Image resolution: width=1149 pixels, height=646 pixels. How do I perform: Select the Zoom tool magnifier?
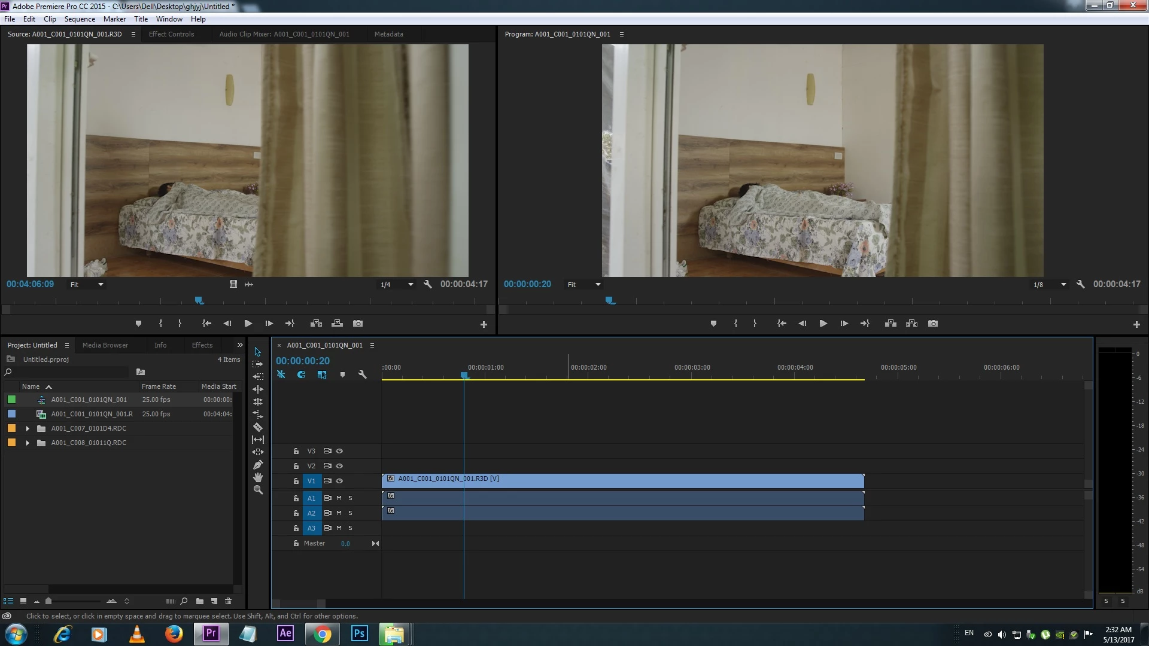coord(258,490)
